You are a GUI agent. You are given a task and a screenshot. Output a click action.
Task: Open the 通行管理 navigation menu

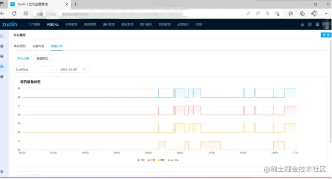(x=109, y=24)
